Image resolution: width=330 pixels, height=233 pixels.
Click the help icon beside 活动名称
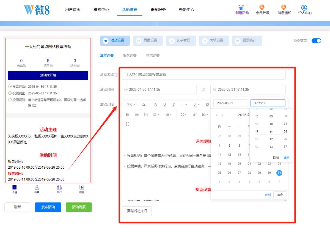point(116,75)
